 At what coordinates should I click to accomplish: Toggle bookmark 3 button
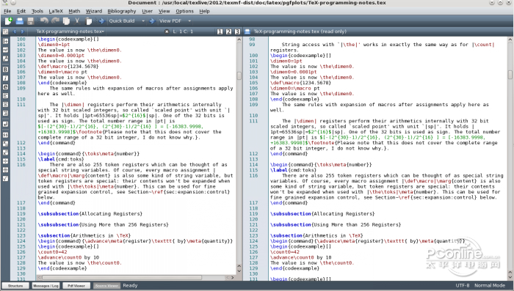point(237,32)
